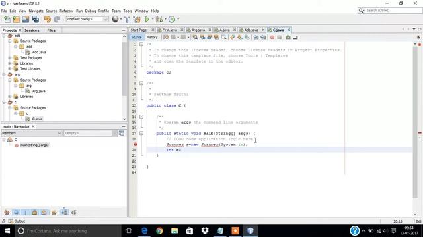Toggle Bookmark in editor toolbar
This screenshot has height=237, width=423.
[247, 38]
